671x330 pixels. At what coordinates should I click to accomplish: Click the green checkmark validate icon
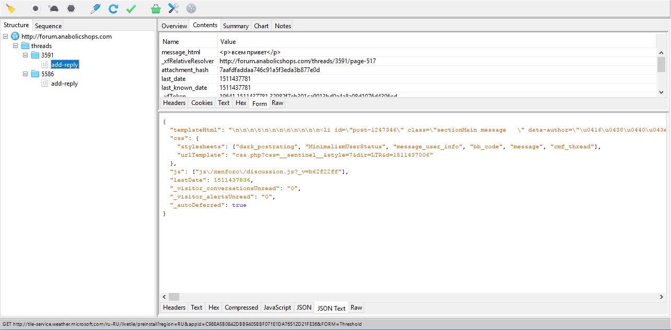pos(131,8)
